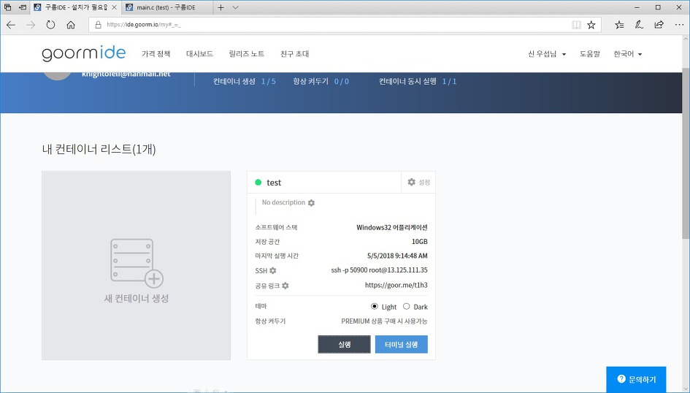Click the dark 실행 run button
Image resolution: width=690 pixels, height=393 pixels.
(344, 344)
